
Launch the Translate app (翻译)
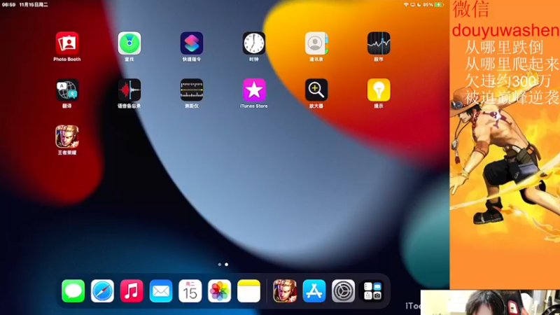(67, 90)
